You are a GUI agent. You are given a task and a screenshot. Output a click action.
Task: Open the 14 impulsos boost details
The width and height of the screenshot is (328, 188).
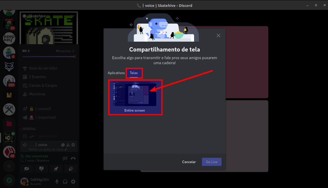point(65,51)
